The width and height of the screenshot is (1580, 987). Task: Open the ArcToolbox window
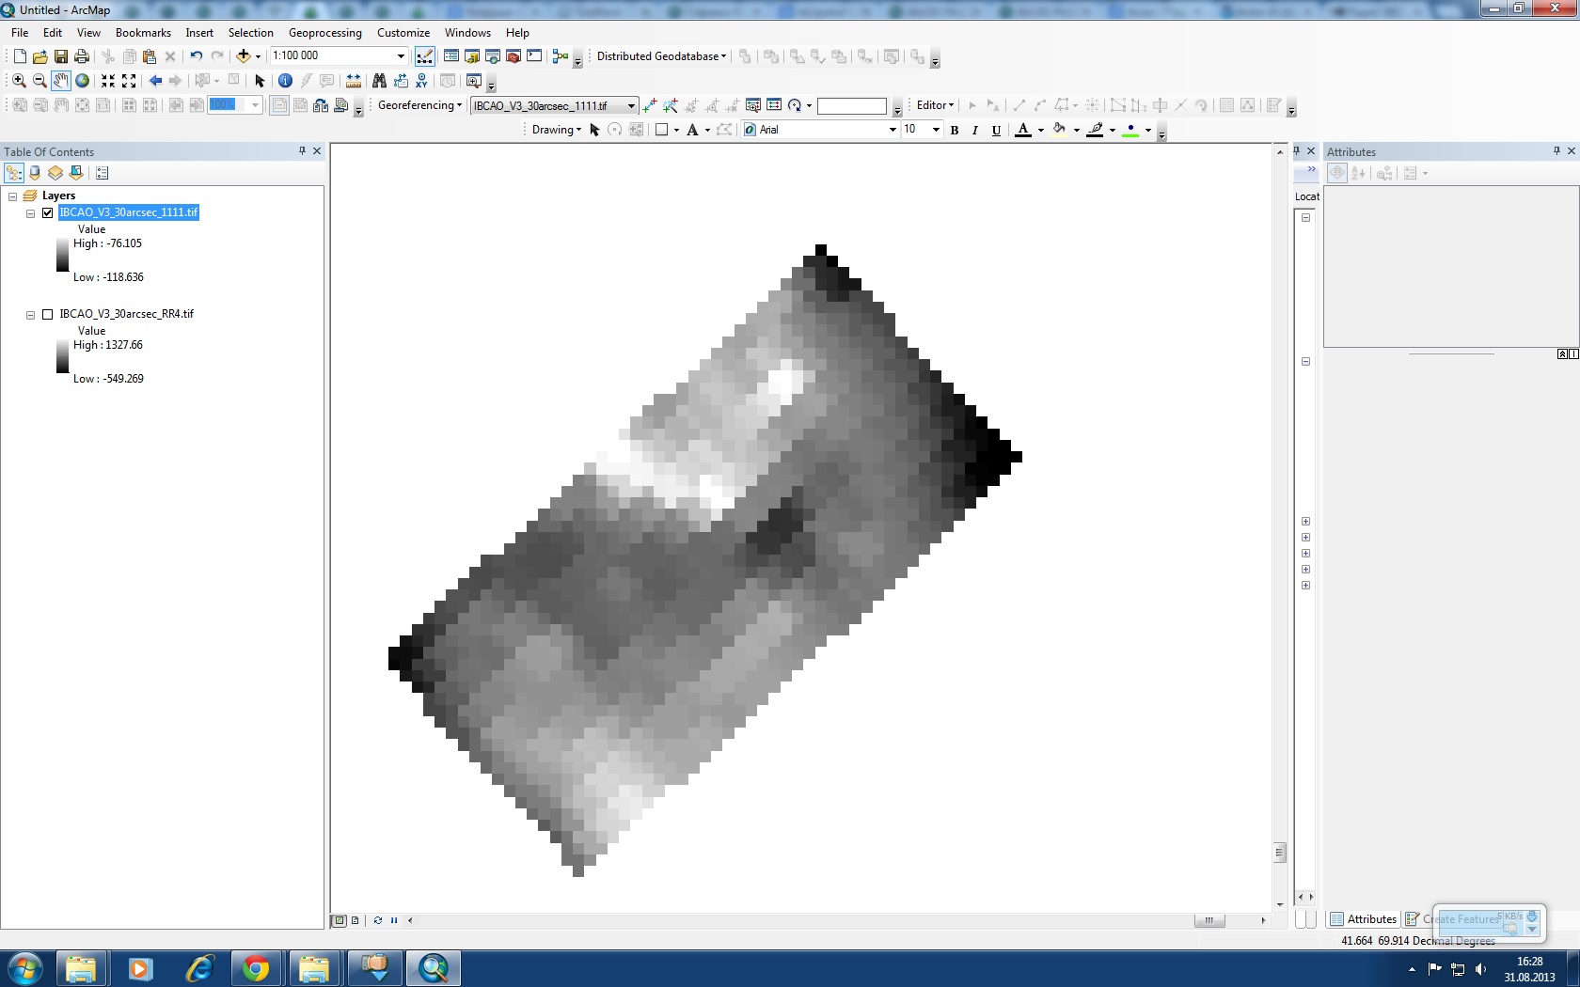click(513, 56)
